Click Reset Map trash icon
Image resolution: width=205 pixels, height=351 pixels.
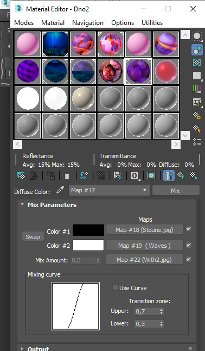click(67, 175)
